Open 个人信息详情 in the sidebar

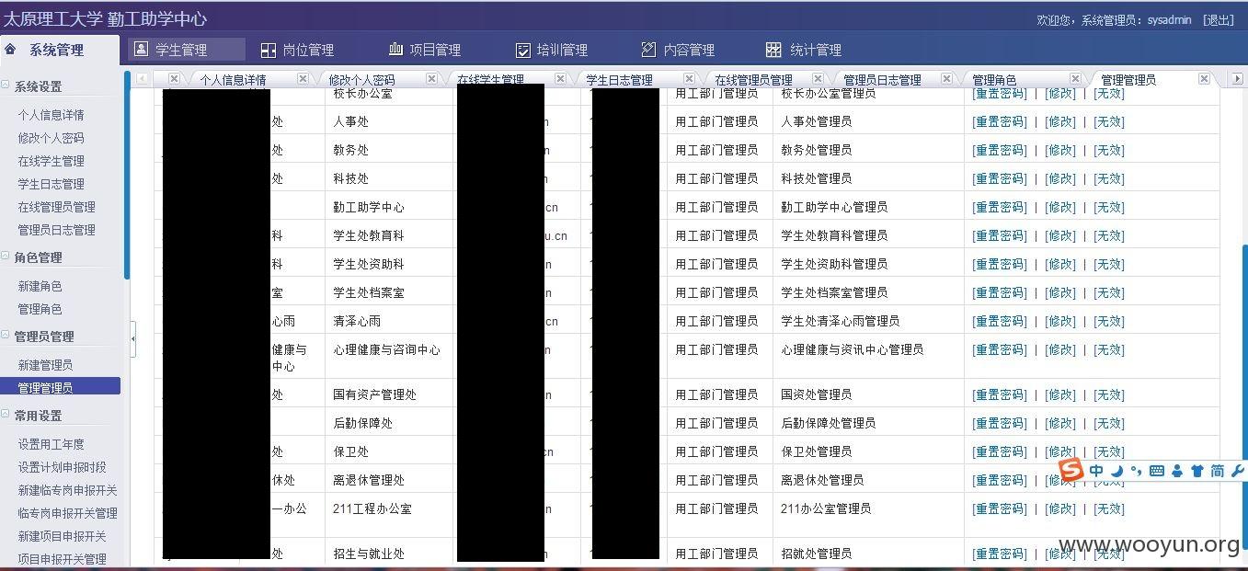coord(51,115)
